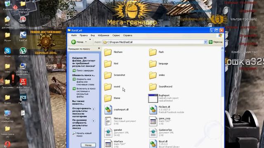The height and width of the screenshot is (148, 264).
Task: Select the filetrace text document
Action: (x=120, y=121)
